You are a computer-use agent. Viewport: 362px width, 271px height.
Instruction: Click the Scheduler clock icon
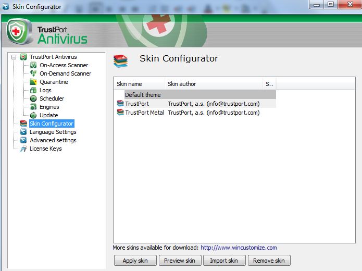click(33, 98)
